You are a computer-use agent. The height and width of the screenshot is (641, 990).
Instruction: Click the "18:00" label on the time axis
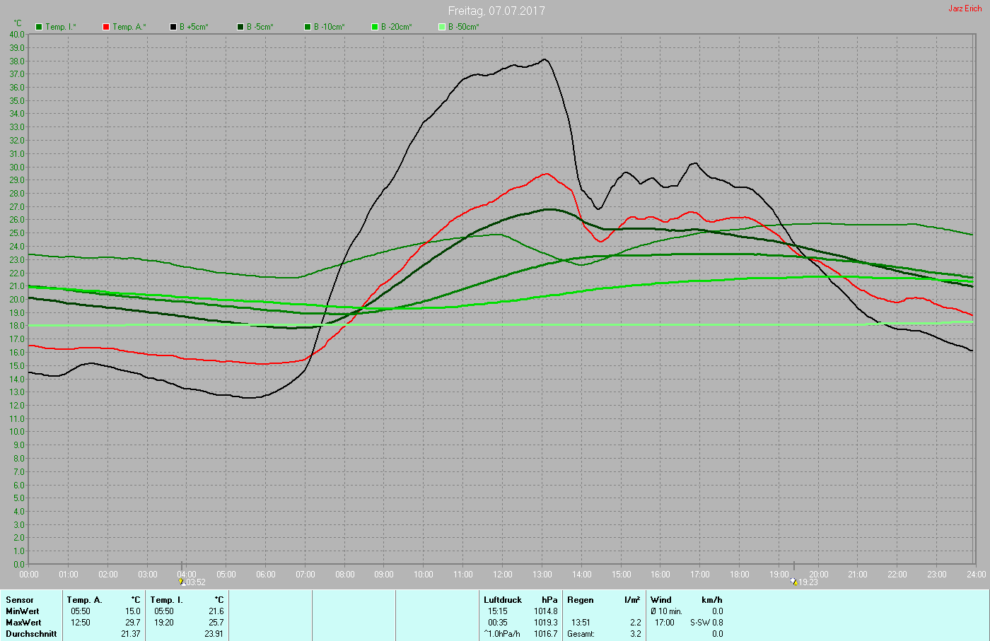(x=740, y=575)
